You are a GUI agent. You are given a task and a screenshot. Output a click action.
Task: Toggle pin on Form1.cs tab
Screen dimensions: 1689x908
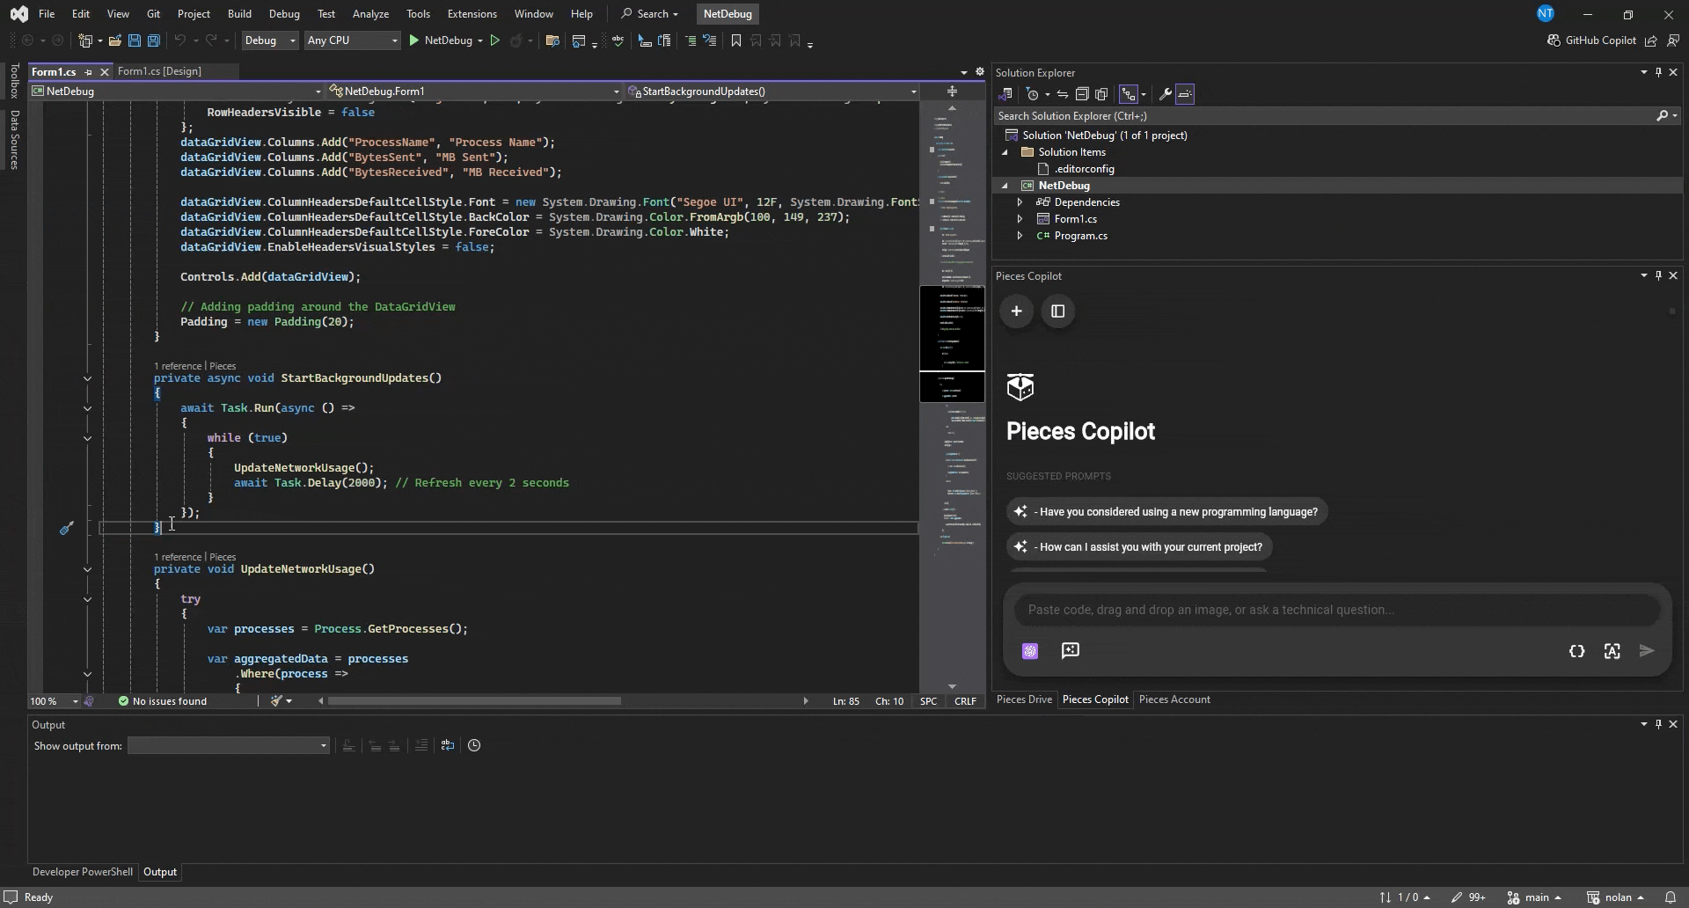[89, 72]
